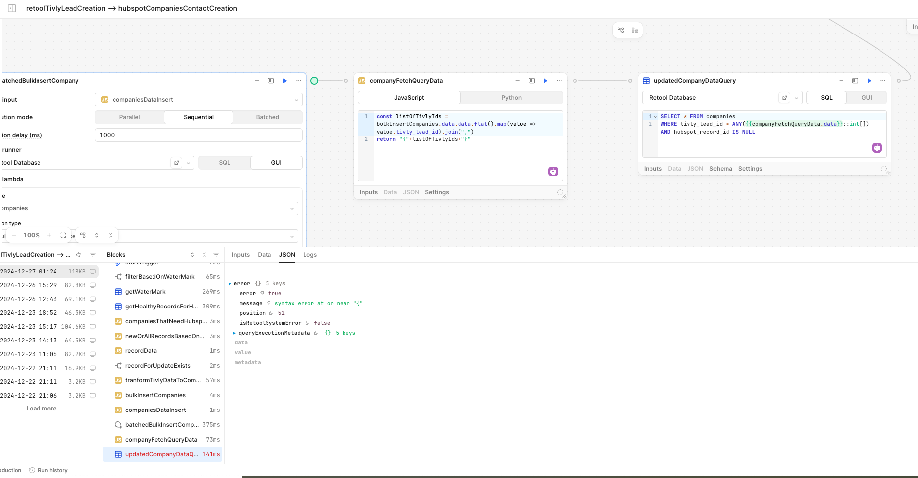Switch code language to Python
This screenshot has width=918, height=478.
pyautogui.click(x=511, y=98)
